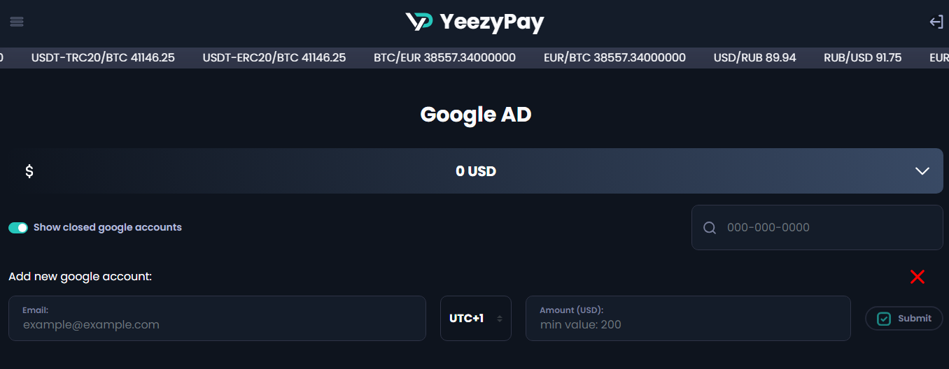Viewport: 949px width, 369px height.
Task: Click the red X cancel icon
Action: coord(917,277)
